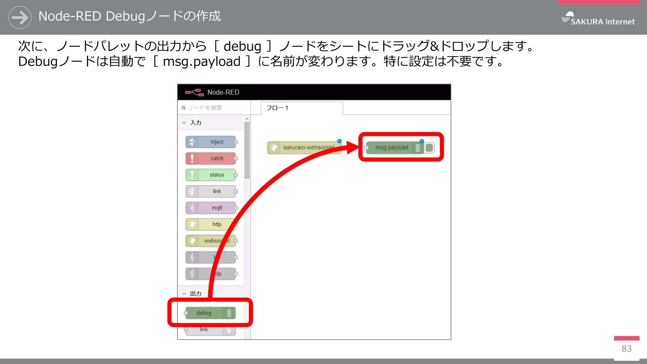This screenshot has height=364, width=647.
Task: Select the inject node in palette
Action: 211,142
